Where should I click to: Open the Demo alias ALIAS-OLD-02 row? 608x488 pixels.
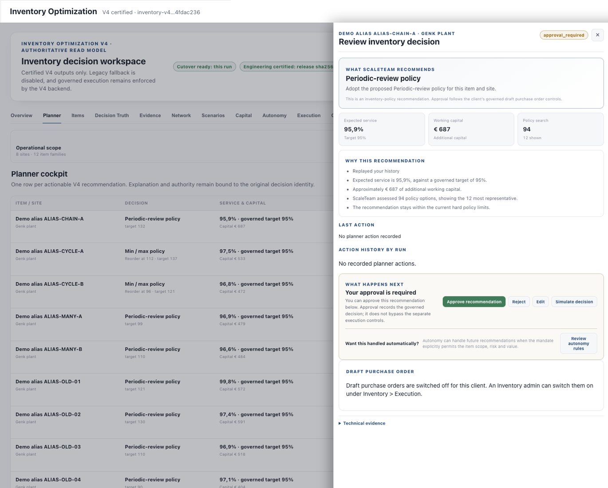pyautogui.click(x=172, y=422)
